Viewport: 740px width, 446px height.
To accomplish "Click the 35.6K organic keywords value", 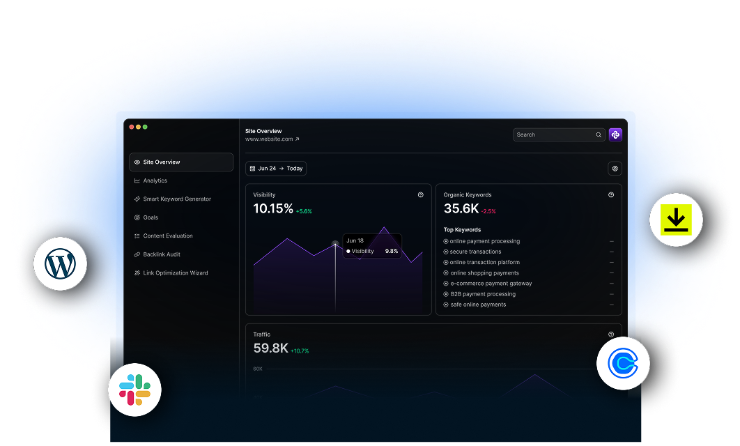I will click(461, 208).
